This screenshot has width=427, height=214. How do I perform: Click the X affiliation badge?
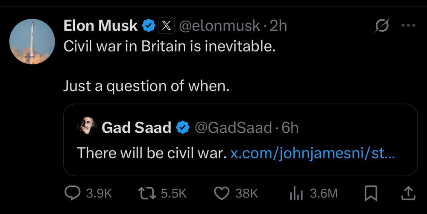(x=166, y=26)
